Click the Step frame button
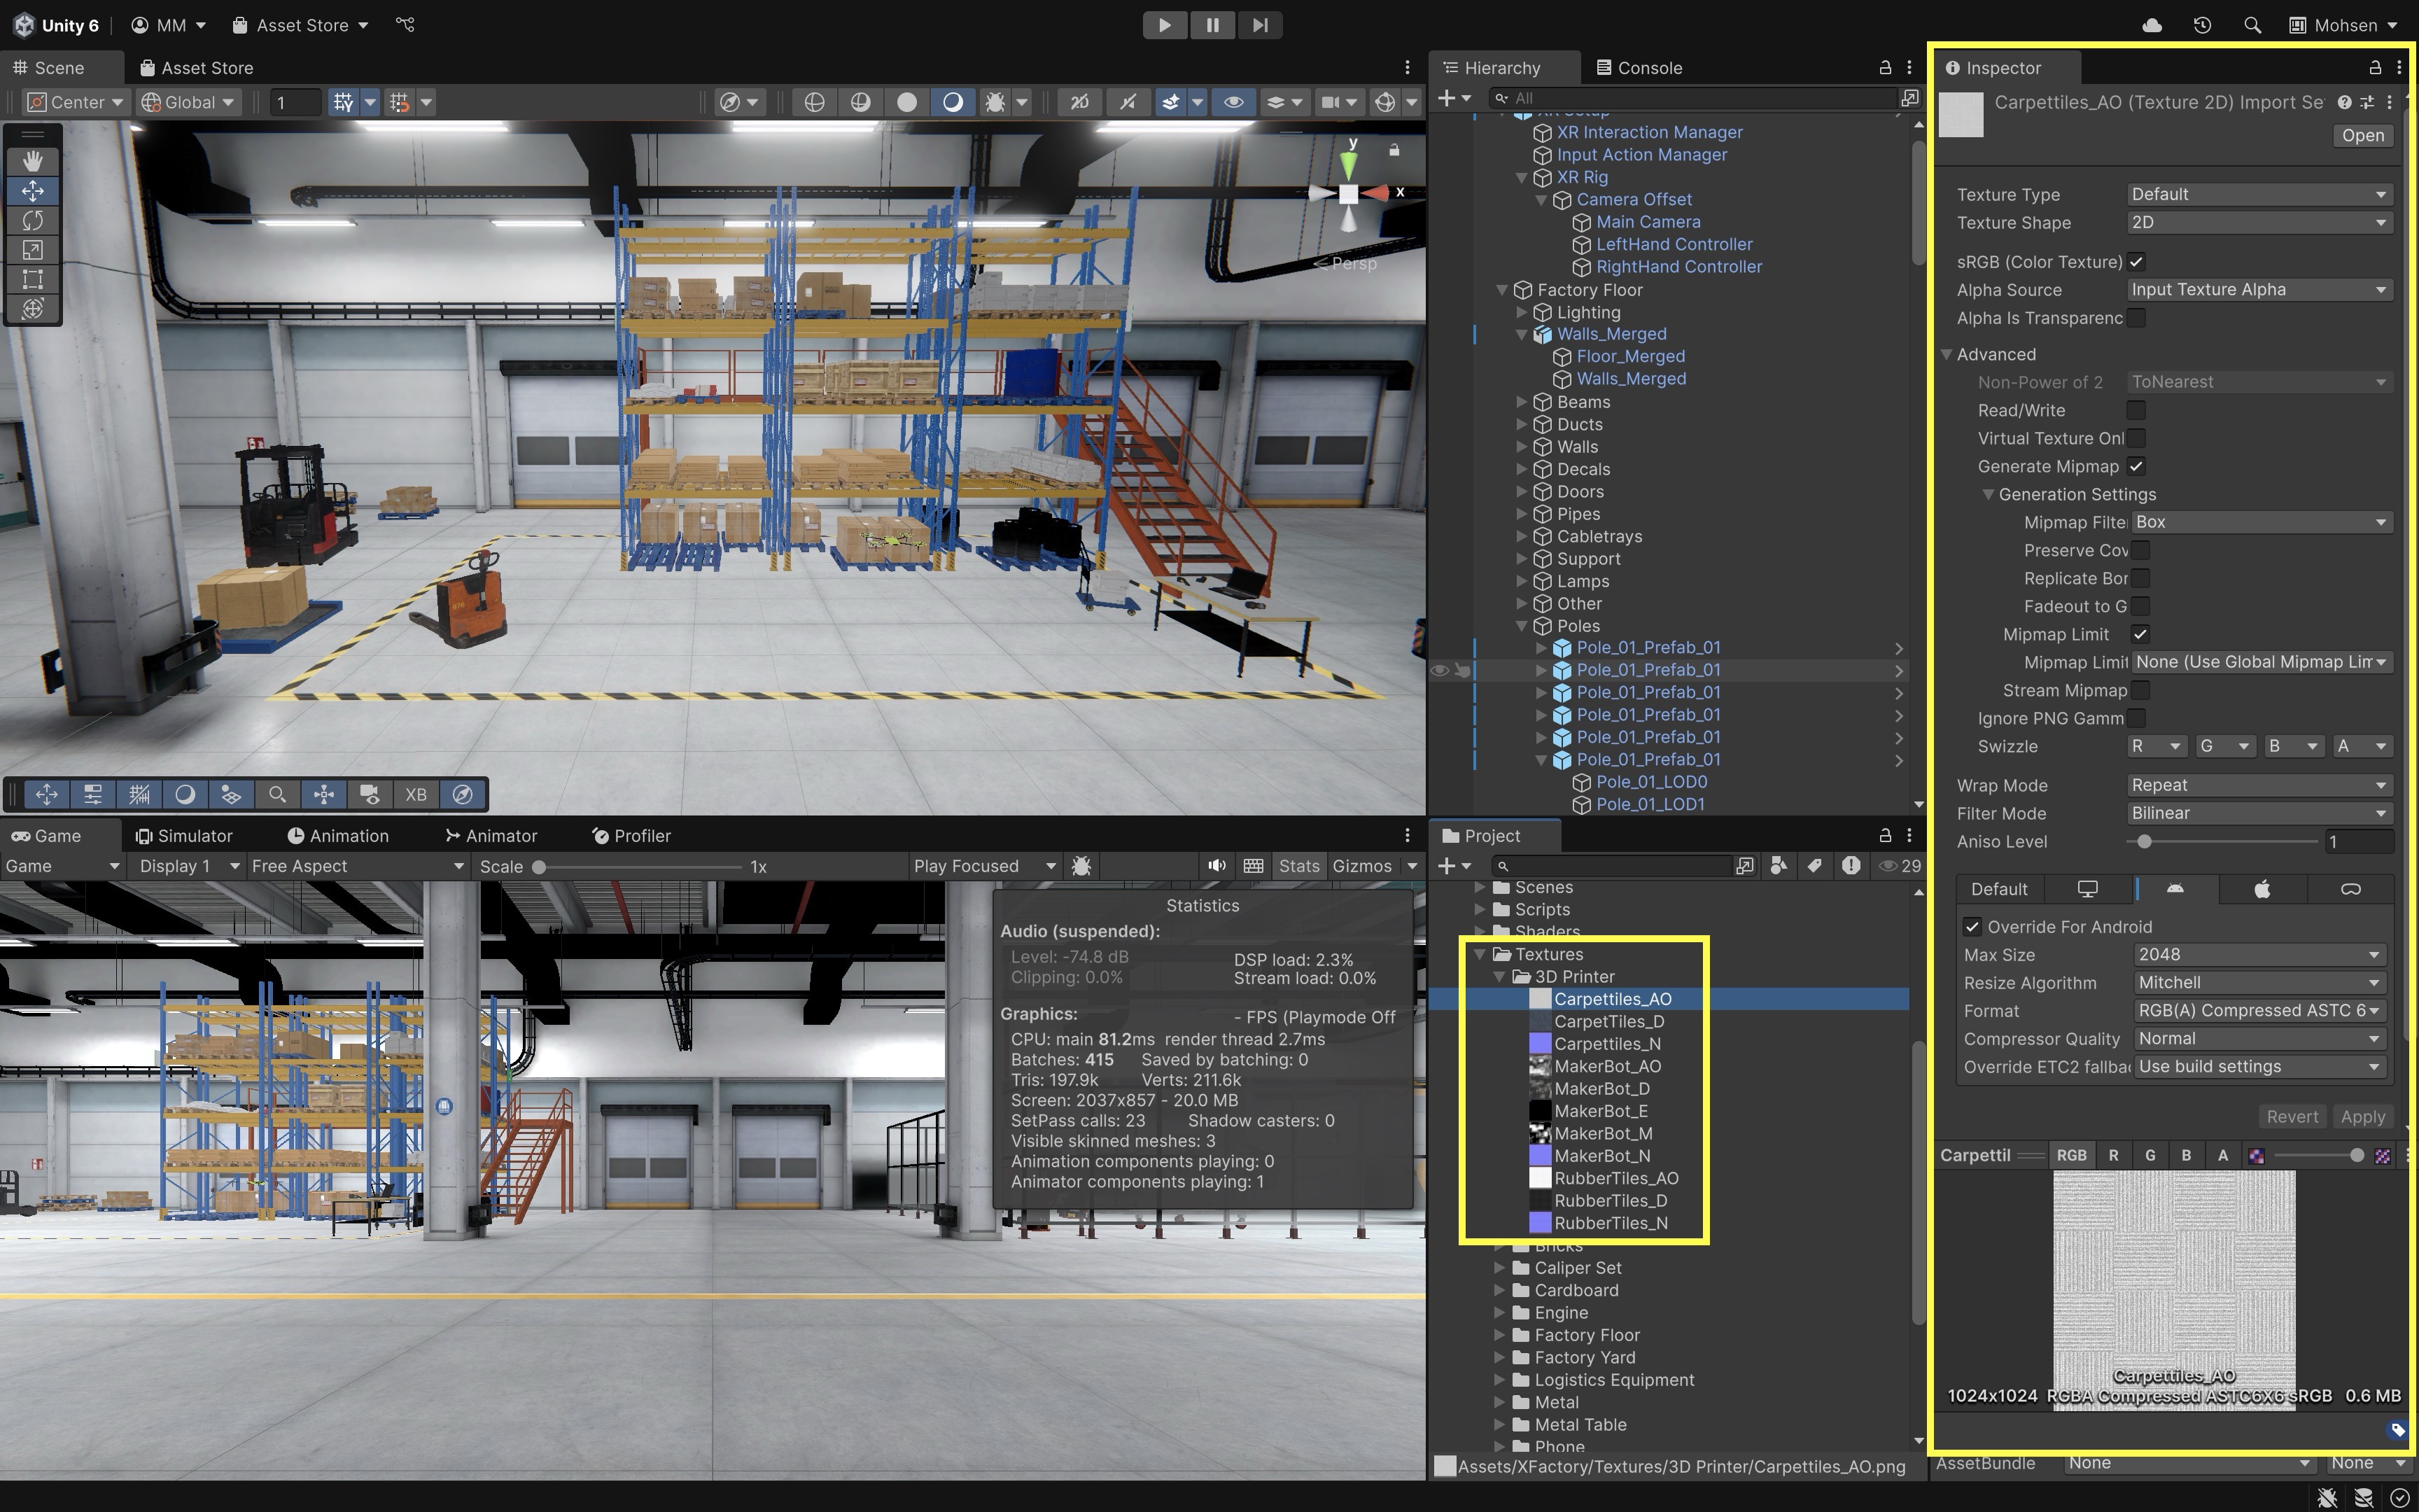This screenshot has width=2419, height=1512. (1259, 25)
